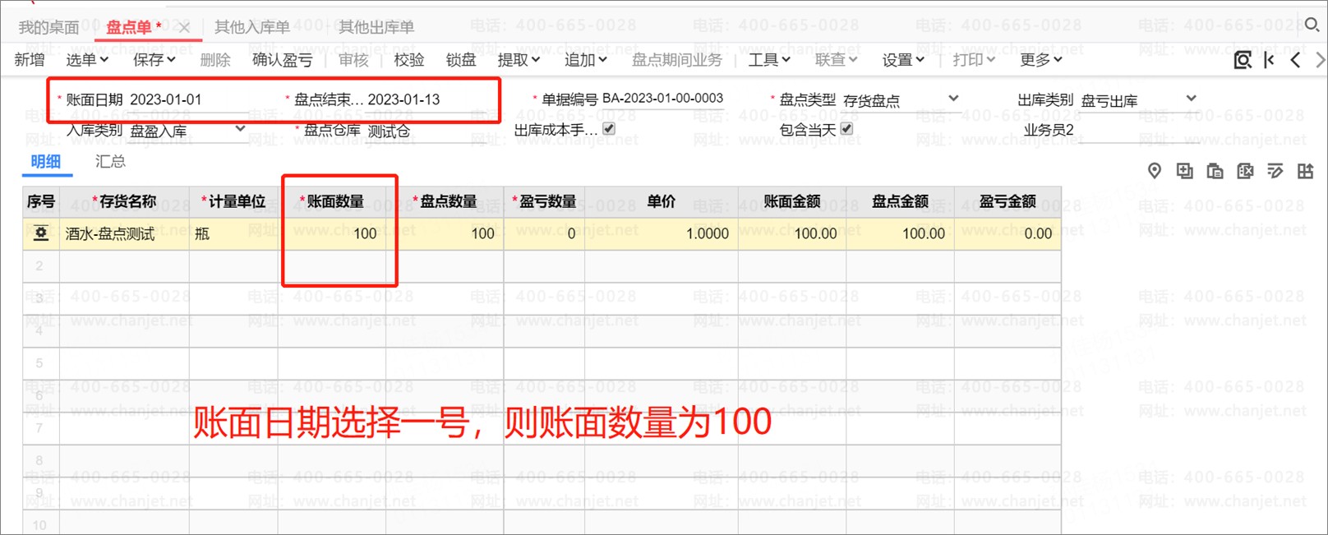The image size is (1328, 535).
Task: Open the 出库类别 dropdown
Action: 1191,99
